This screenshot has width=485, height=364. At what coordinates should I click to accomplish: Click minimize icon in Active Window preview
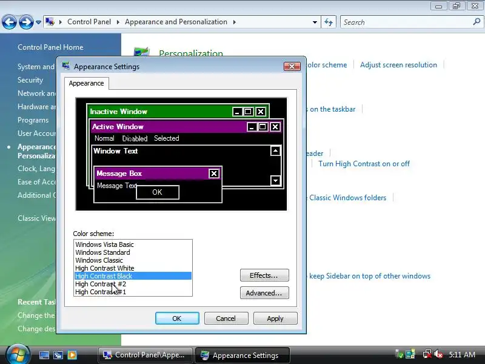pyautogui.click(x=252, y=127)
